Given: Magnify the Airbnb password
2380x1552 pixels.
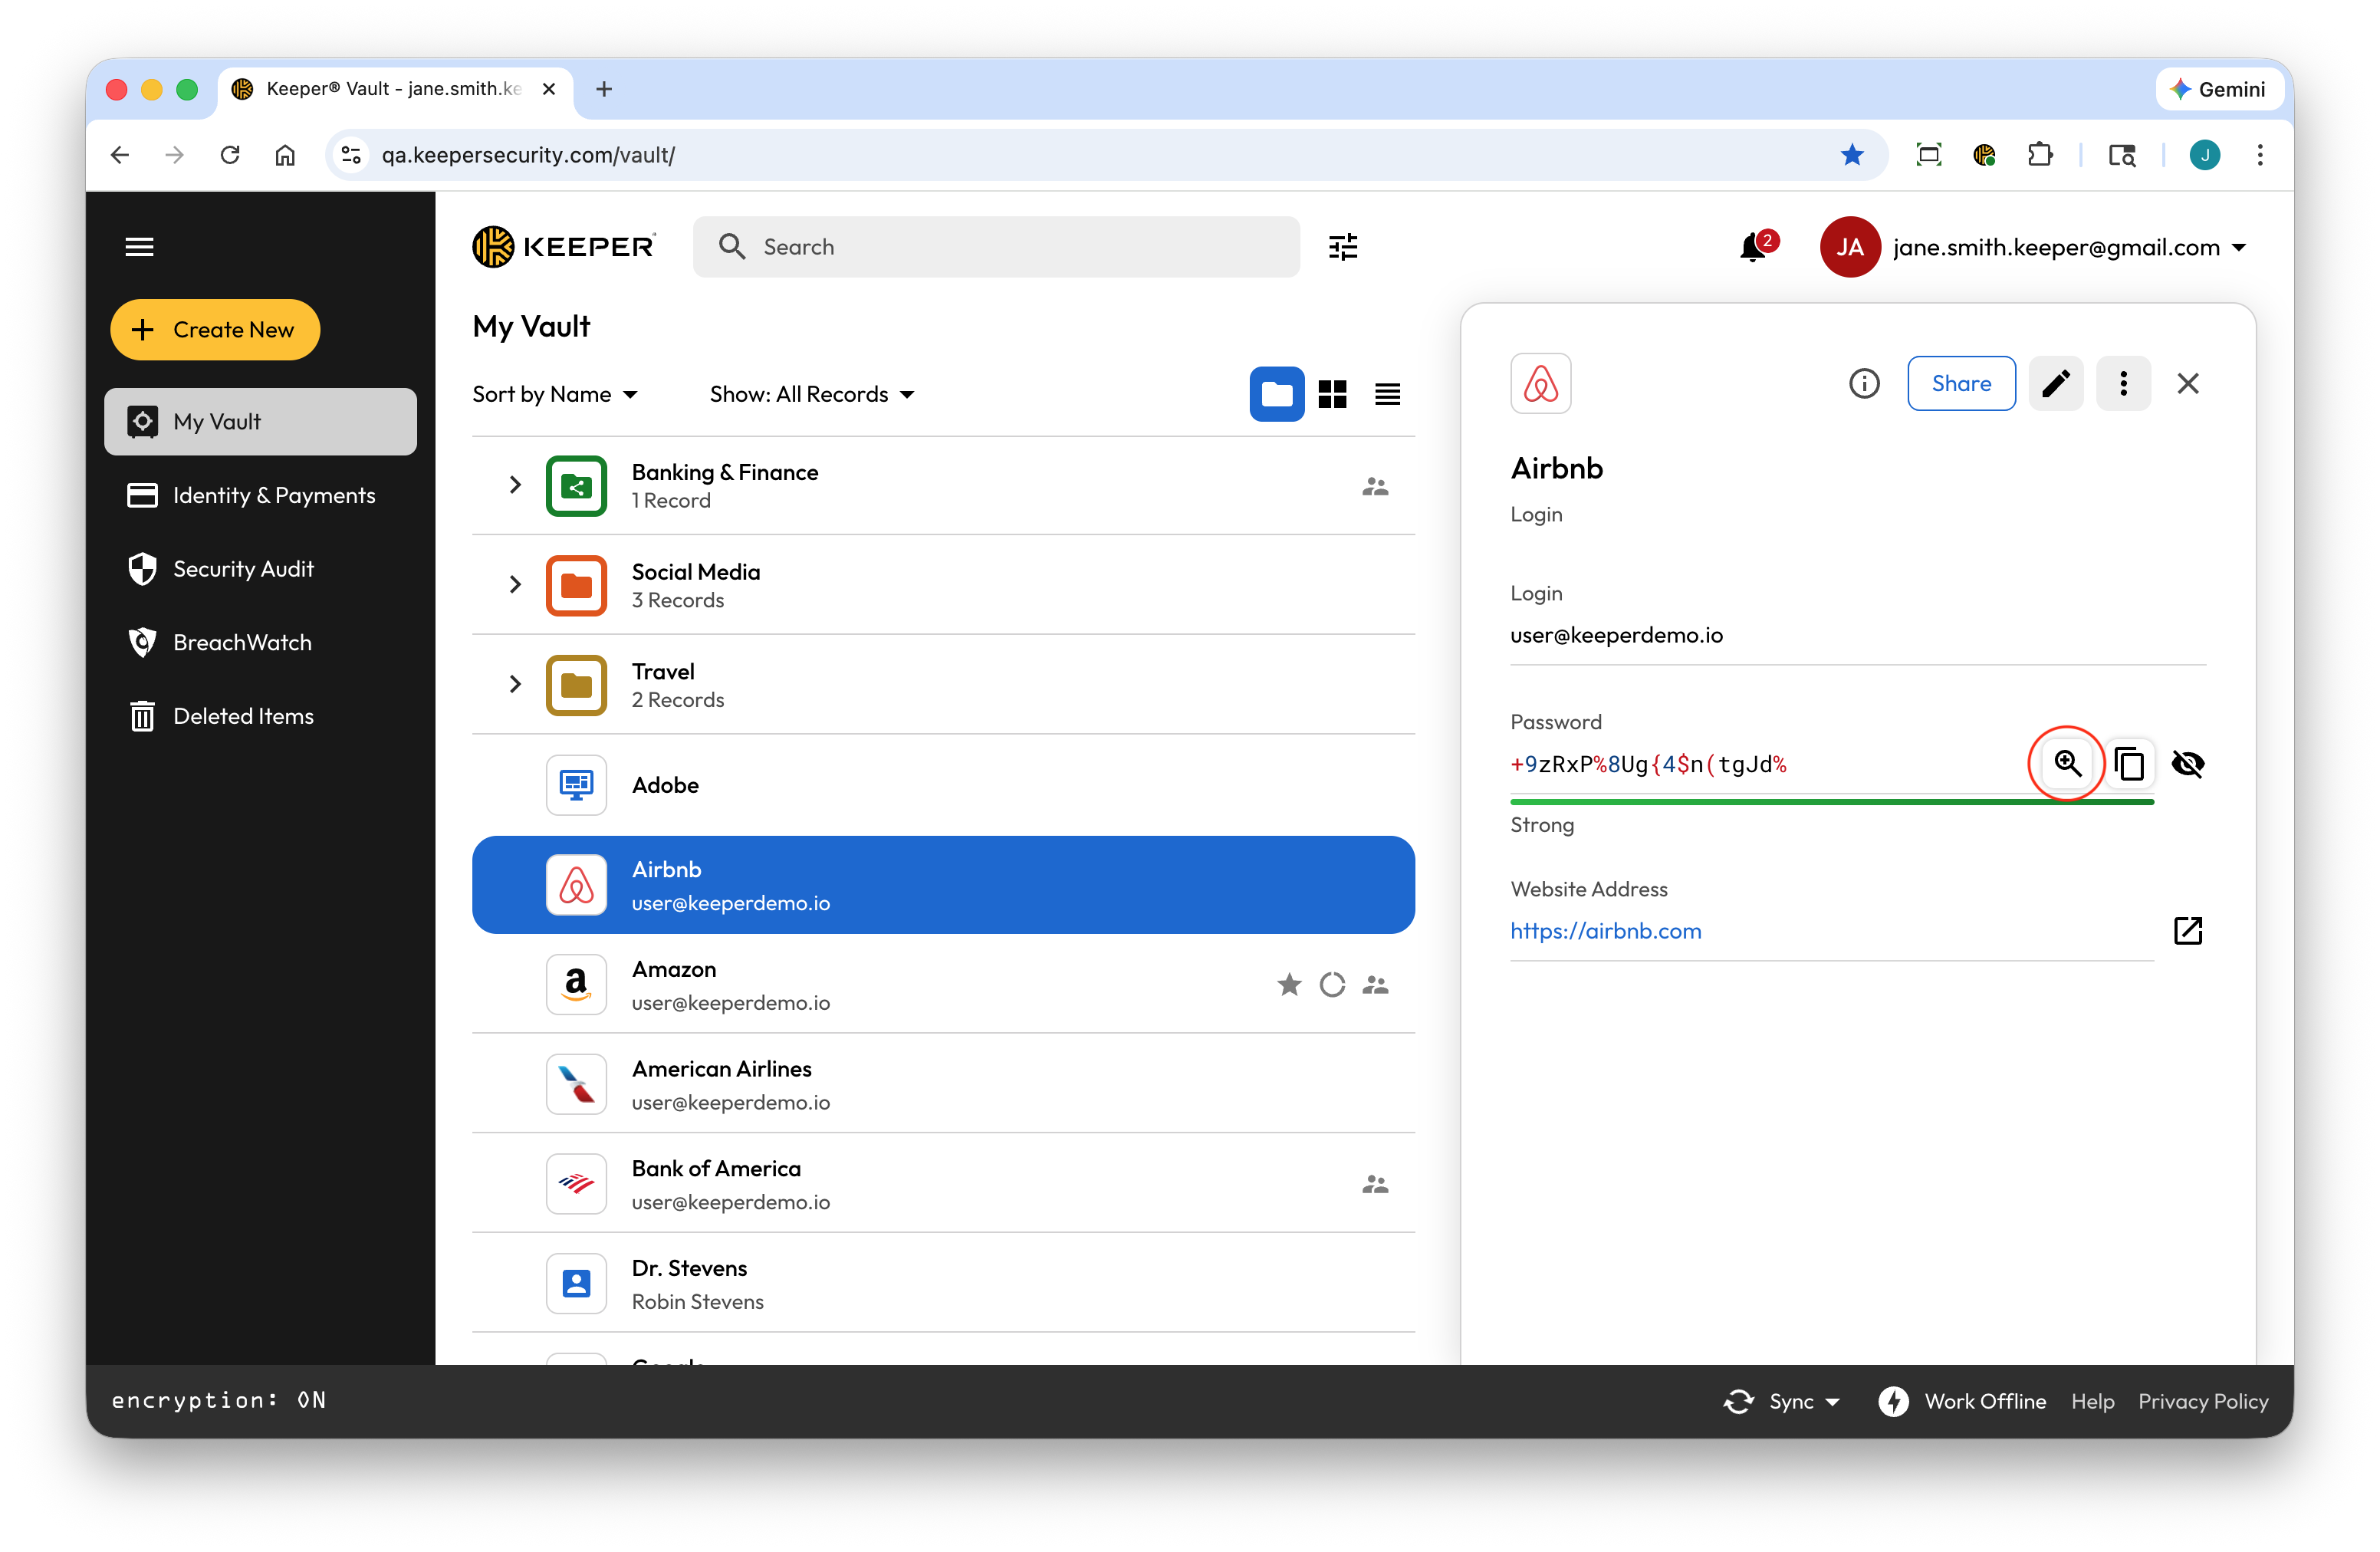Looking at the screenshot, I should coord(2066,763).
